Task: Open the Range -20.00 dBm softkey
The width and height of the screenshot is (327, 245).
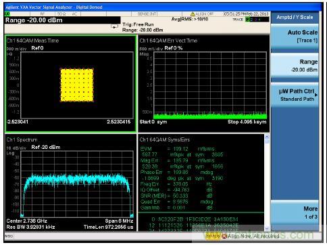Action: click(x=295, y=66)
